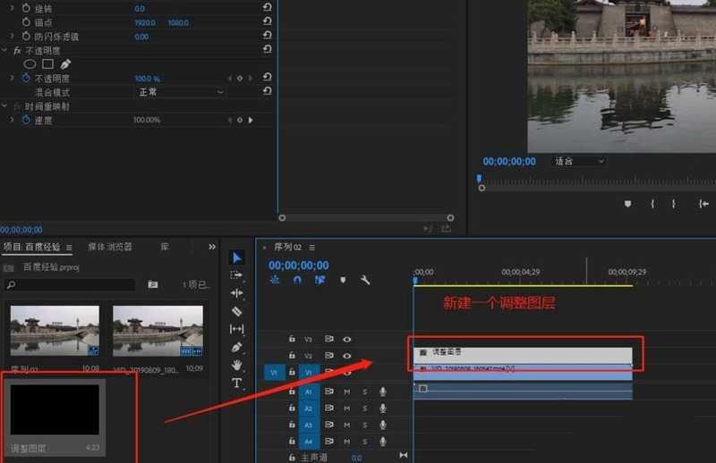Open the 适合 zoom level dropdown
This screenshot has width=716, height=463.
pos(578,162)
